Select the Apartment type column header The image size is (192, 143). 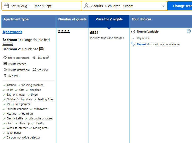pos(16,19)
